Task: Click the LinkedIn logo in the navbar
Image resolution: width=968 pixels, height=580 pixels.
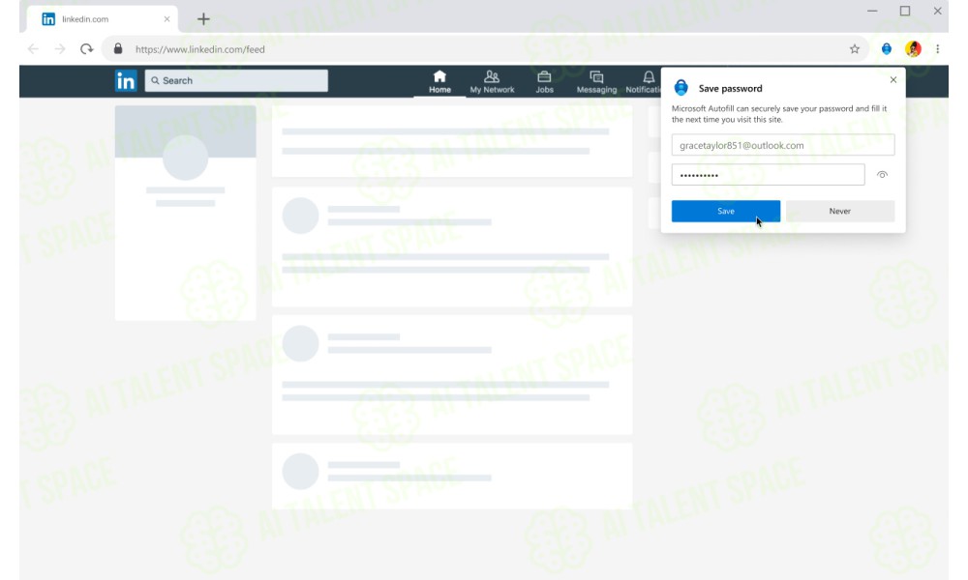Action: point(125,81)
